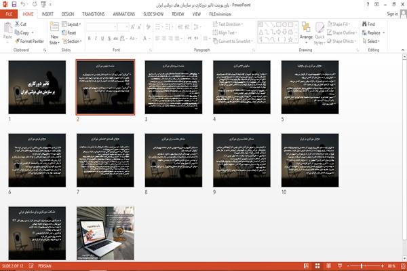Click the Cut scissors icon

point(17,24)
